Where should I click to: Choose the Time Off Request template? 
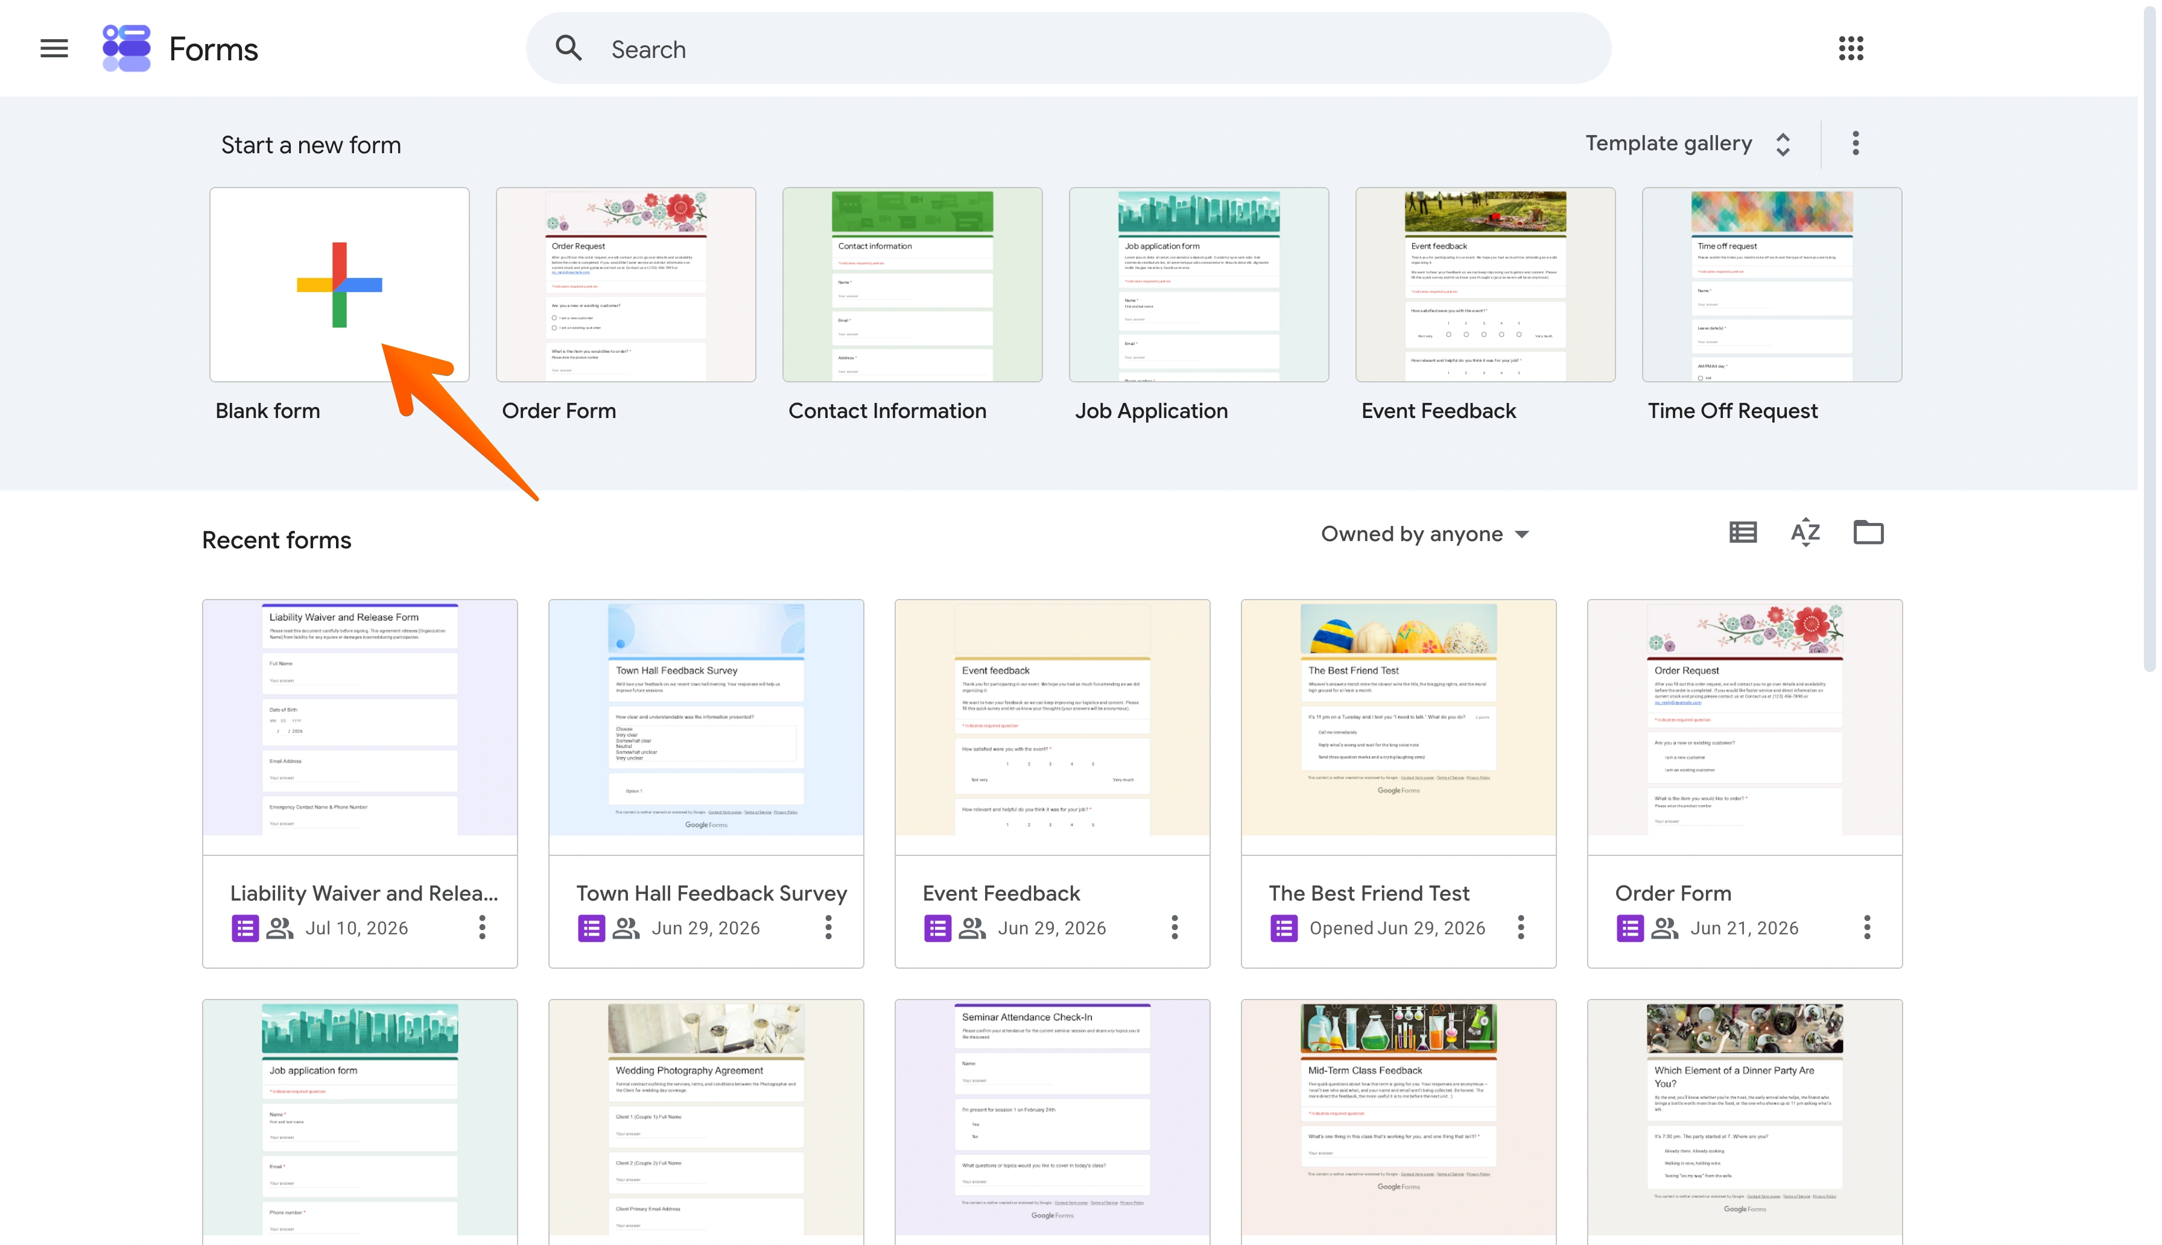[1771, 285]
